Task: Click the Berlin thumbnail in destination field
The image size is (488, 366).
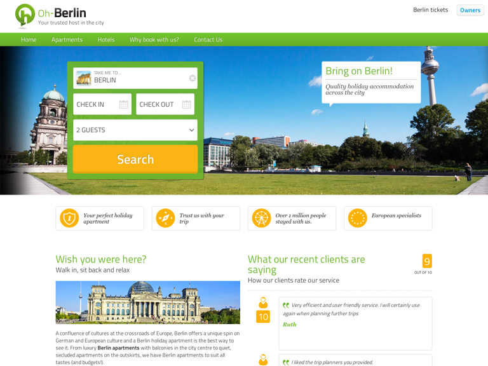Action: [83, 78]
